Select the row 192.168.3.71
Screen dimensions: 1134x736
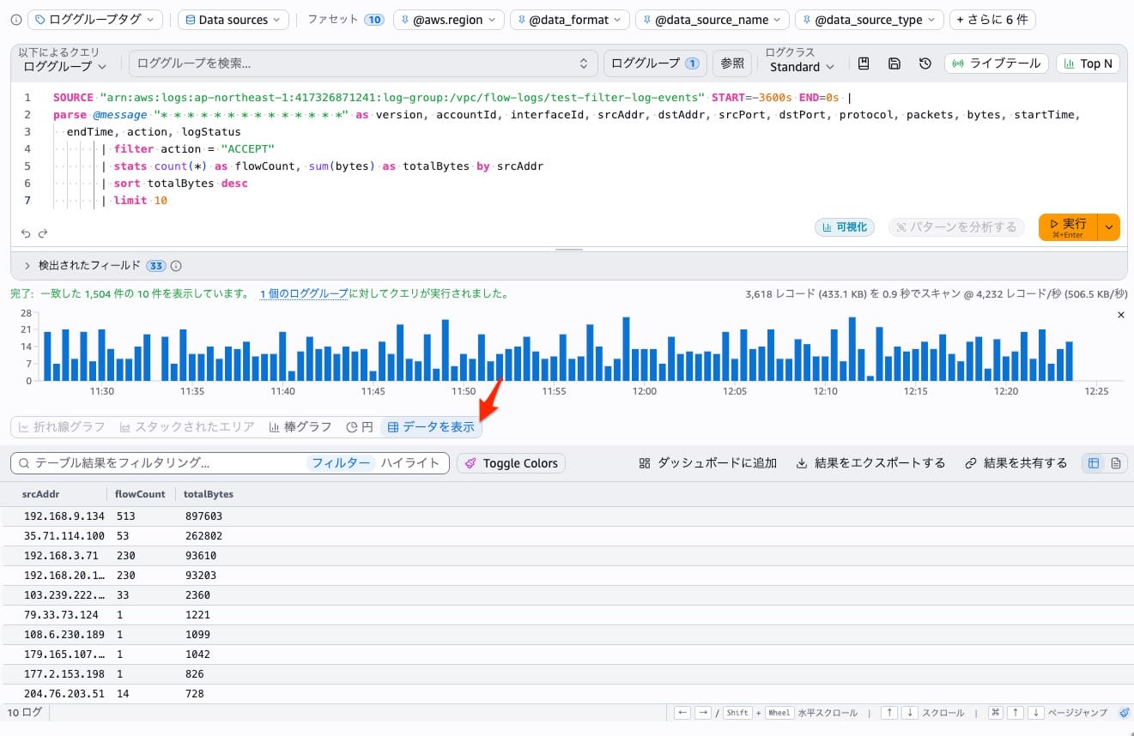pos(567,556)
